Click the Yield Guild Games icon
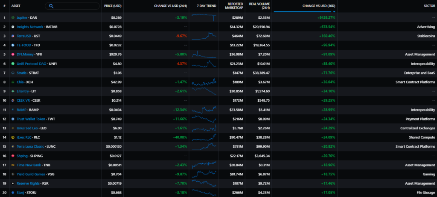 point(13,174)
